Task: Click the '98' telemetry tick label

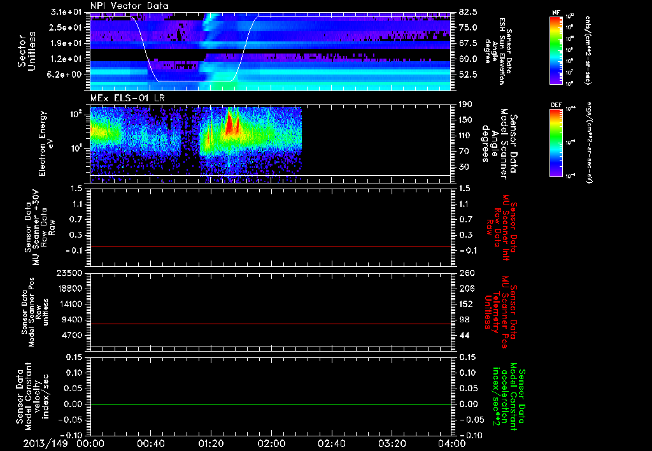Action: point(464,320)
